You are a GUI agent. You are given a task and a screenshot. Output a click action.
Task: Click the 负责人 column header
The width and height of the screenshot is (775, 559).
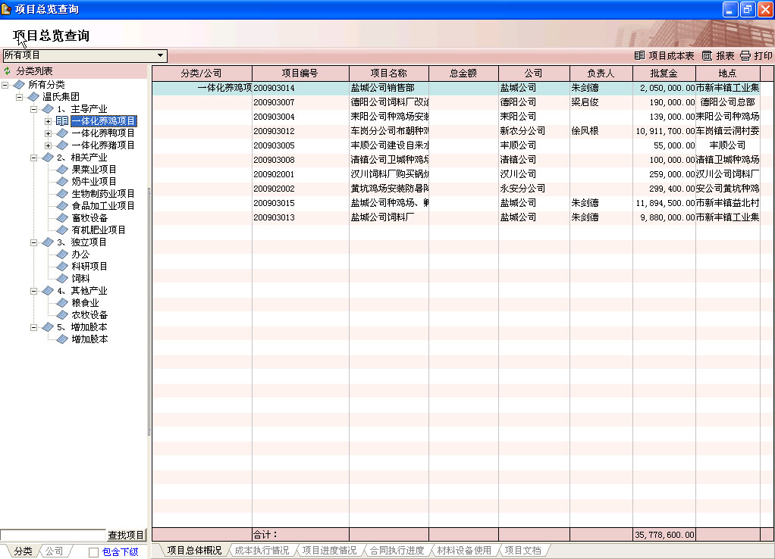[601, 73]
